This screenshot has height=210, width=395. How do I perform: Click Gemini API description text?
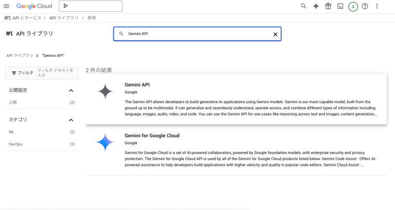[x=251, y=108]
